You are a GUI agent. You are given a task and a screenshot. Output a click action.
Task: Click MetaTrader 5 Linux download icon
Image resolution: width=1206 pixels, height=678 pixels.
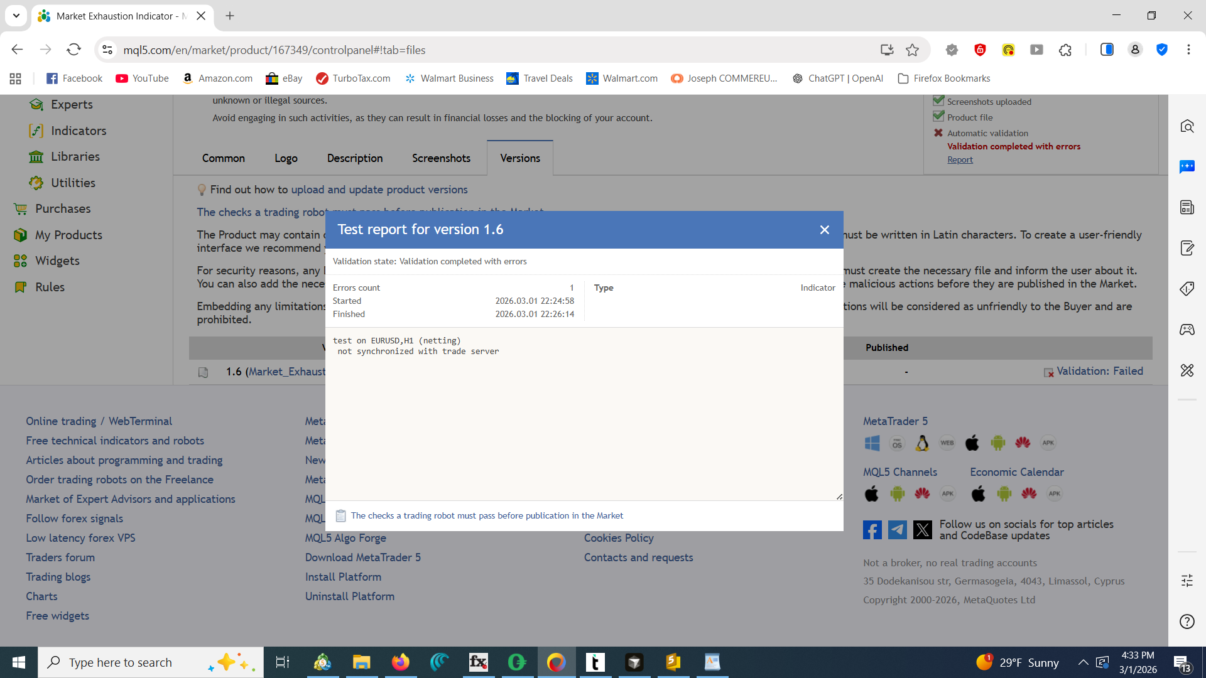click(922, 443)
